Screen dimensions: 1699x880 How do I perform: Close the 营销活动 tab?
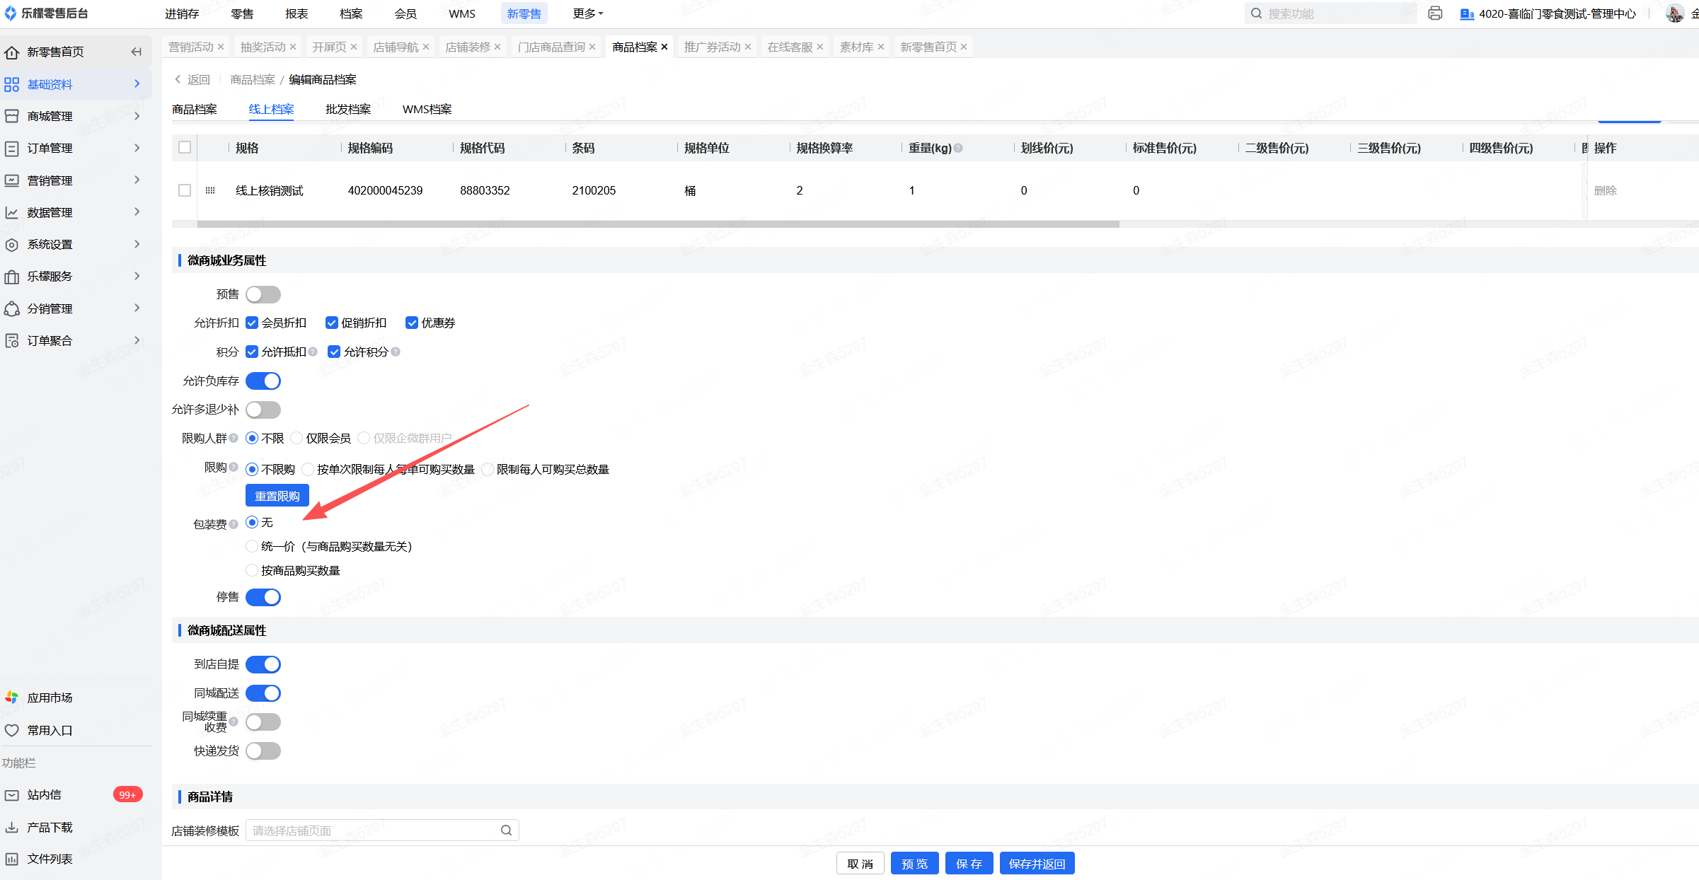[221, 47]
